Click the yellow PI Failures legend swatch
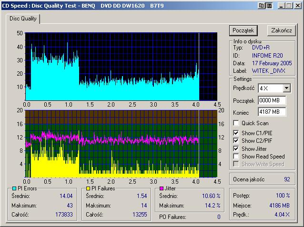Screen dimensions: 304x227 [x=89, y=189]
